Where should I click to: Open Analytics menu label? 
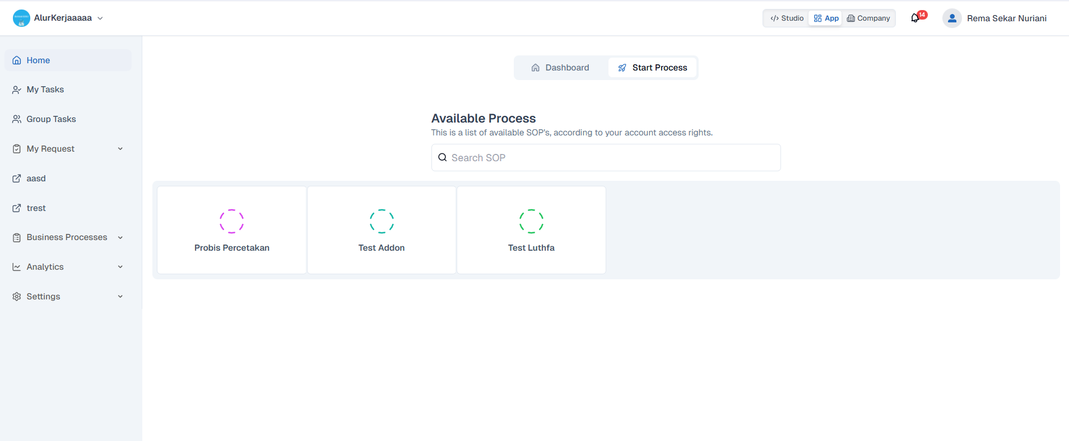tap(45, 267)
